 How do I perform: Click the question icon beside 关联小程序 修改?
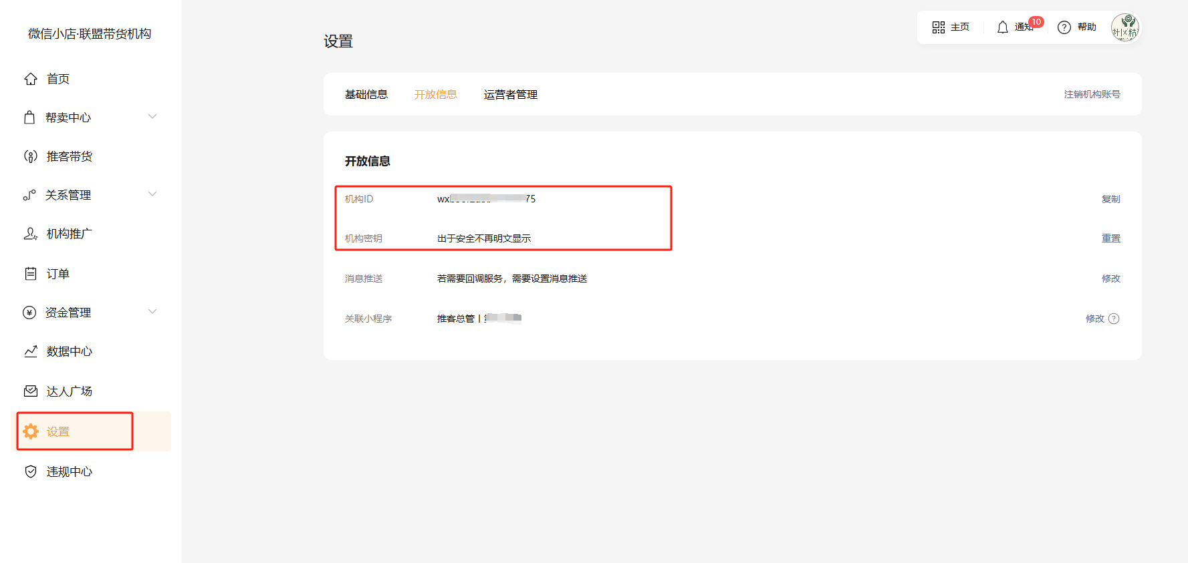[x=1114, y=319]
